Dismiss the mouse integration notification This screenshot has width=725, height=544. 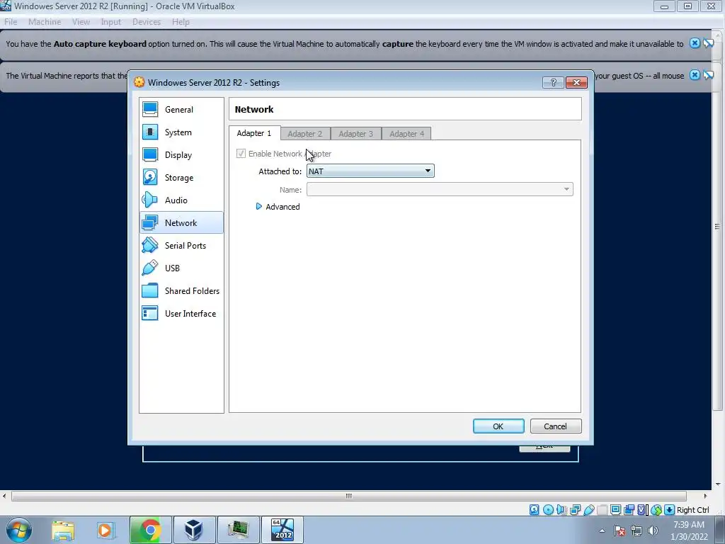pyautogui.click(x=695, y=75)
